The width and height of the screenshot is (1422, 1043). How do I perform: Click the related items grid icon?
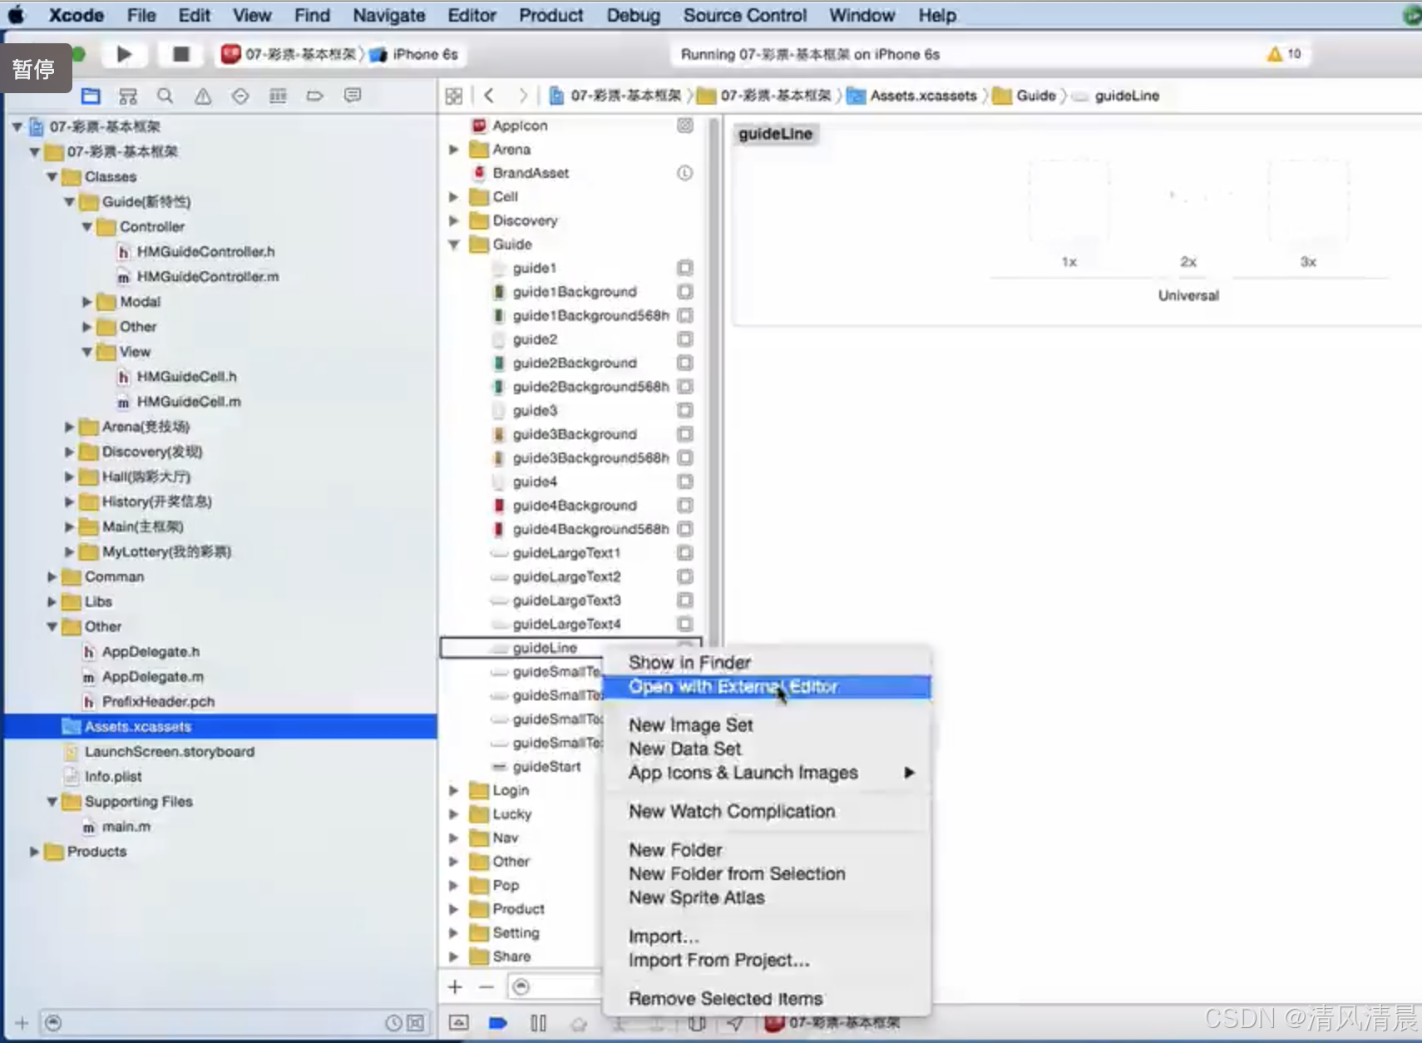coord(454,96)
